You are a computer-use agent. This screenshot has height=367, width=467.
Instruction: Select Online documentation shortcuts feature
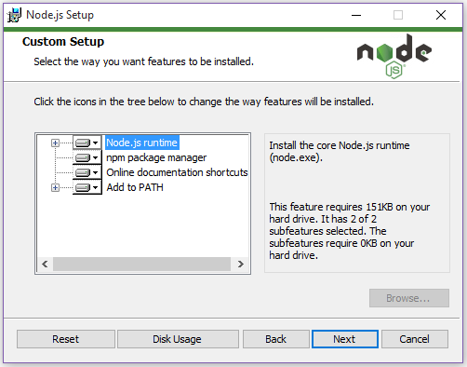177,172
